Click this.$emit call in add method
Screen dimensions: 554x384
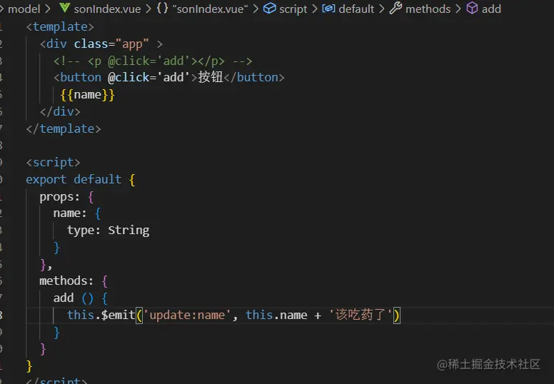point(101,315)
